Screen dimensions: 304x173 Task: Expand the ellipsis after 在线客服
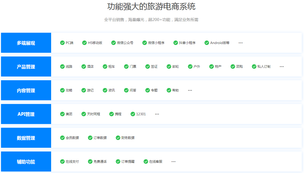click(173, 161)
